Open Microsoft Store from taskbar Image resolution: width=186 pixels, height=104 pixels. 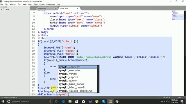click(x=77, y=101)
